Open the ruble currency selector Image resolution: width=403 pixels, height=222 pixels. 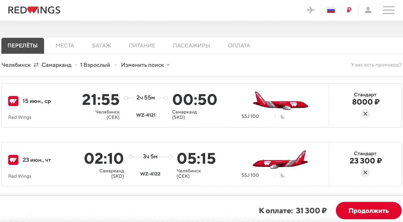[x=349, y=10]
